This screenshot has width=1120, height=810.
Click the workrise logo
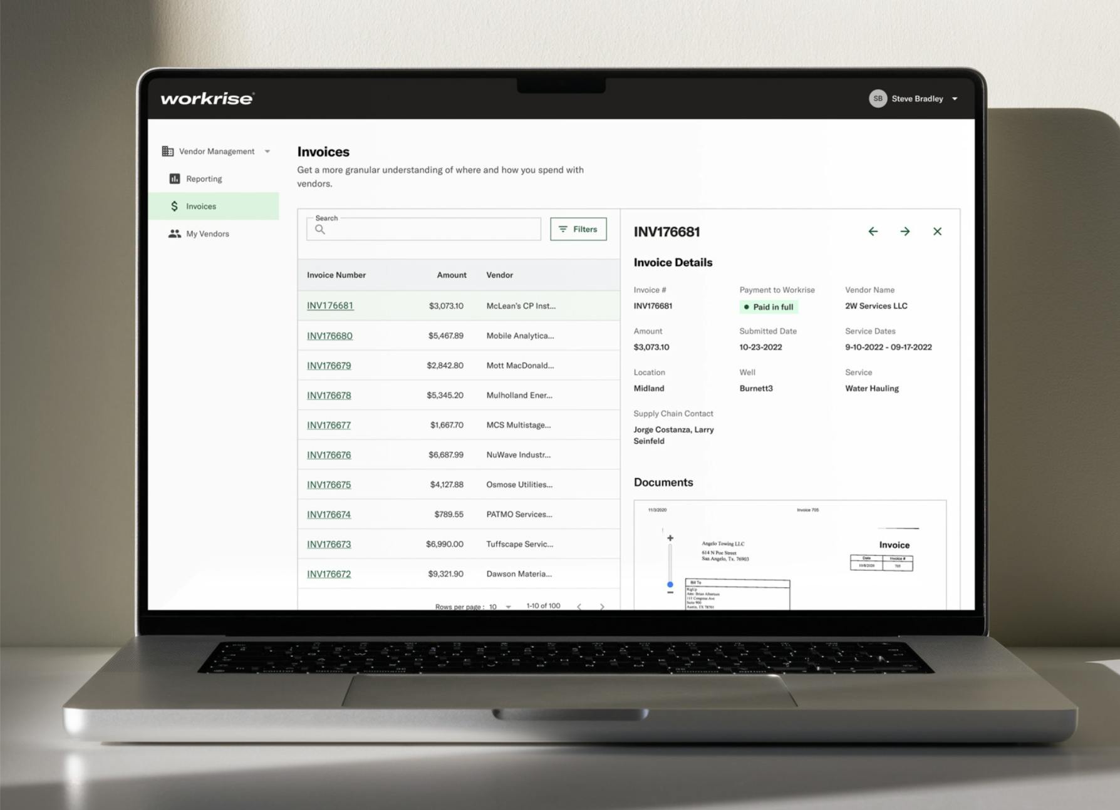coord(207,98)
